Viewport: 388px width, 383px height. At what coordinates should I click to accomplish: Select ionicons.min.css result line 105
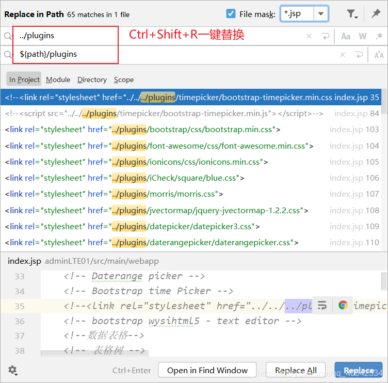point(191,162)
